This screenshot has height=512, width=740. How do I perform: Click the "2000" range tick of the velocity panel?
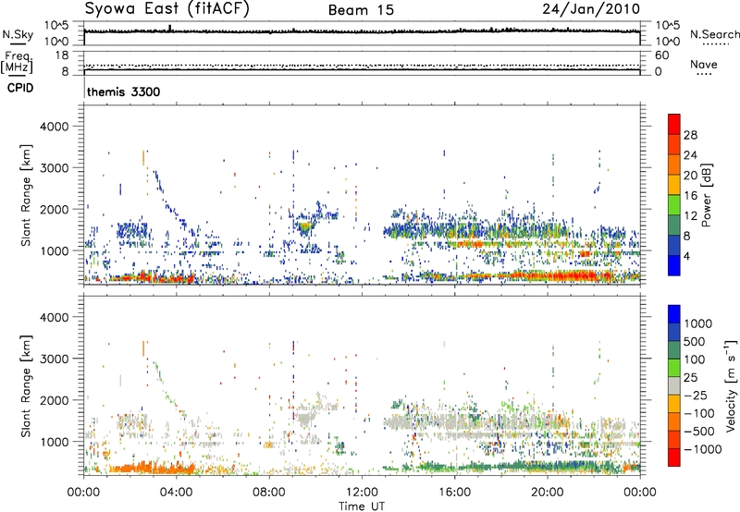coord(55,400)
